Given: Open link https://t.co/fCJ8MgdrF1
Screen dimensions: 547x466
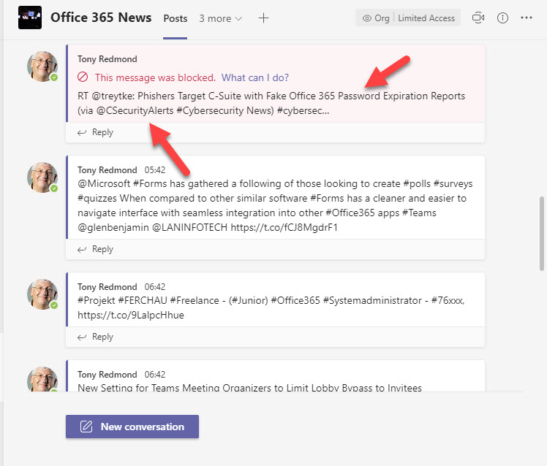Looking at the screenshot, I should [284, 227].
